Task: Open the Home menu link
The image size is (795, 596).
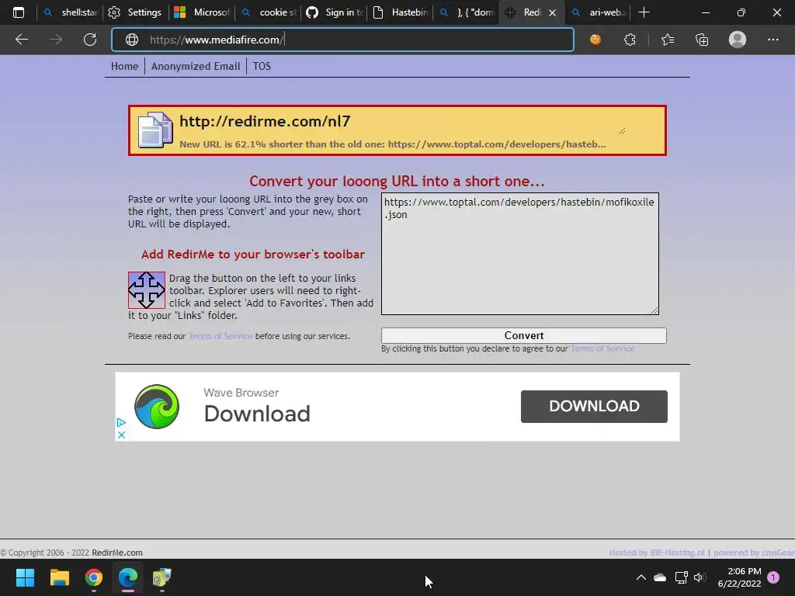Action: 125,67
